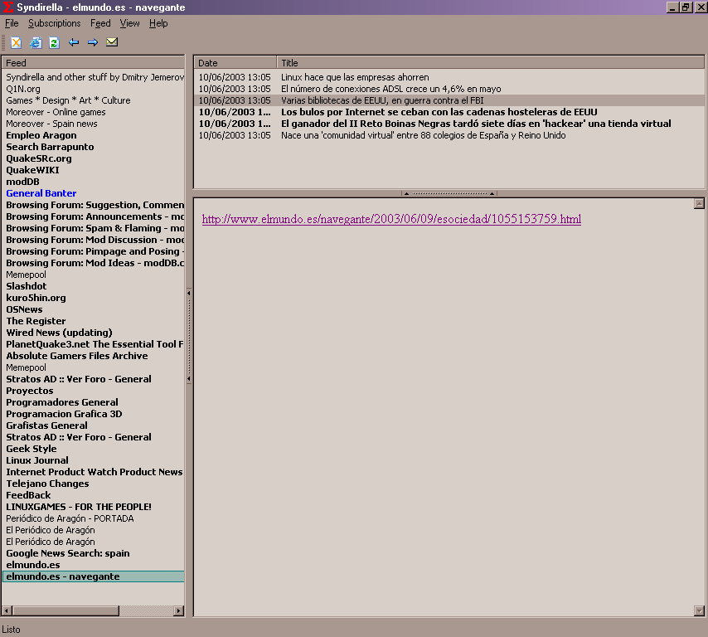The width and height of the screenshot is (708, 637).
Task: Select 'Google News Search: spain' feed
Action: (94, 553)
